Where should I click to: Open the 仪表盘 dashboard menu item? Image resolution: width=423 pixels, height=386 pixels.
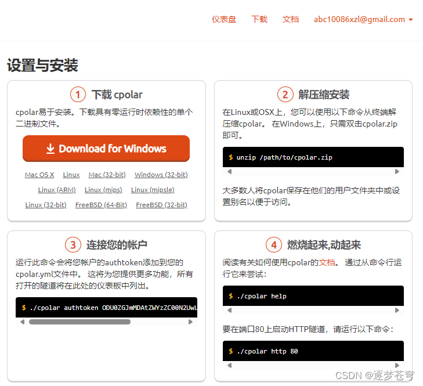tap(225, 19)
